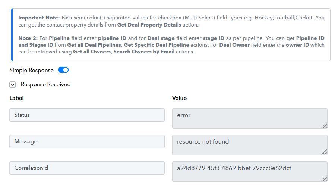Click the resize grip on the CorrelationId value box
Image resolution: width=335 pixels, height=190 pixels.
coord(324,179)
